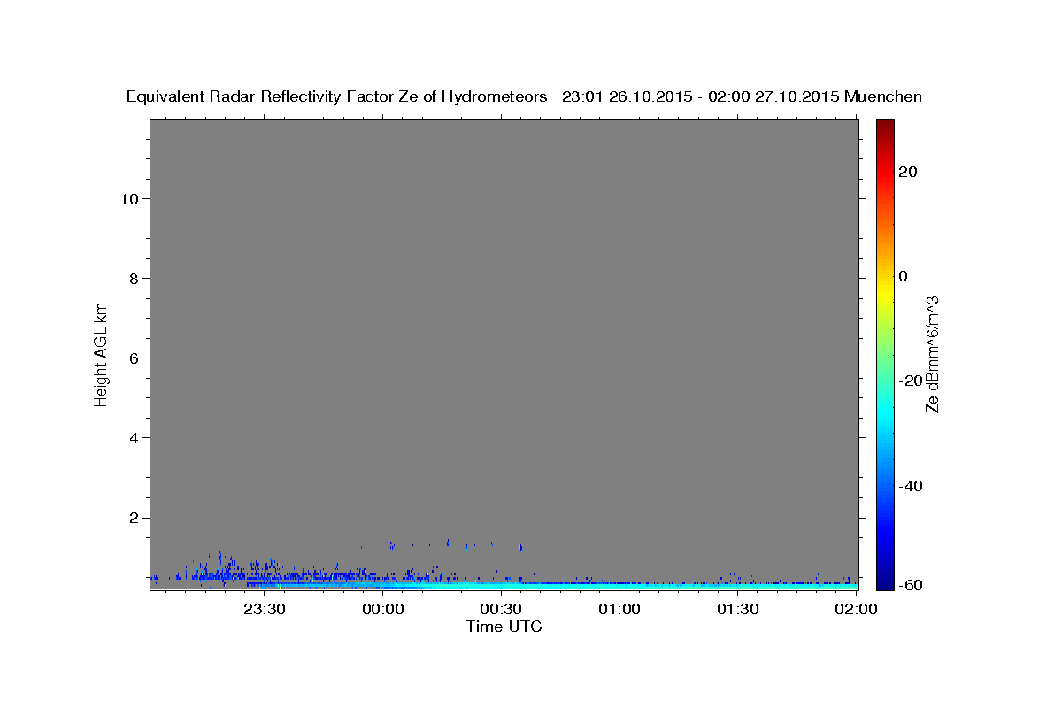Click the height axis label '8'
The width and height of the screenshot is (1062, 708).
pos(135,278)
